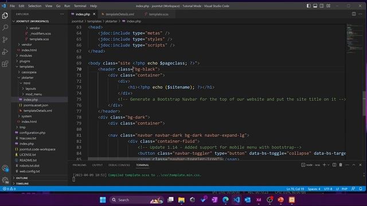Open the new terminal profile dropdown arrow

point(329,165)
